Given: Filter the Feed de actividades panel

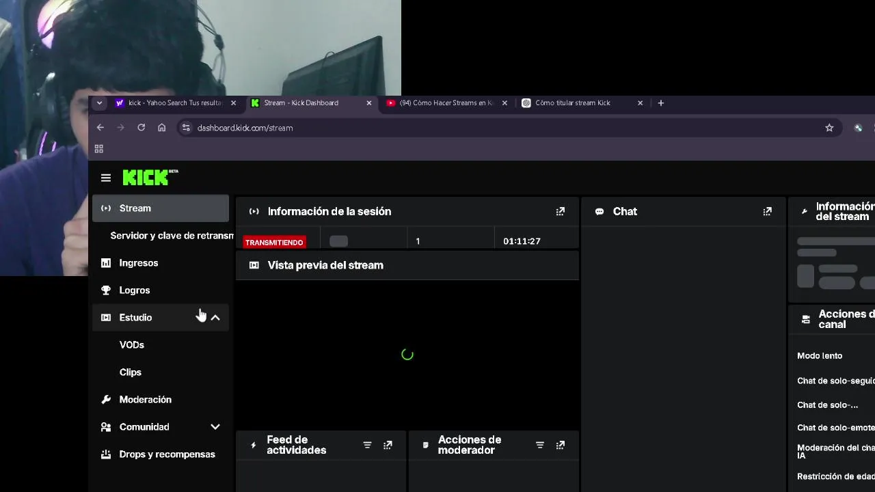Looking at the screenshot, I should click(x=367, y=445).
